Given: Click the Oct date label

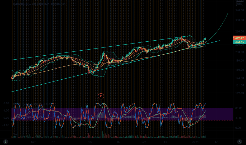Looking at the screenshot, I should (x=33, y=142).
